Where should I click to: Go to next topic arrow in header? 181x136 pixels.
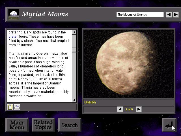point(176,15)
